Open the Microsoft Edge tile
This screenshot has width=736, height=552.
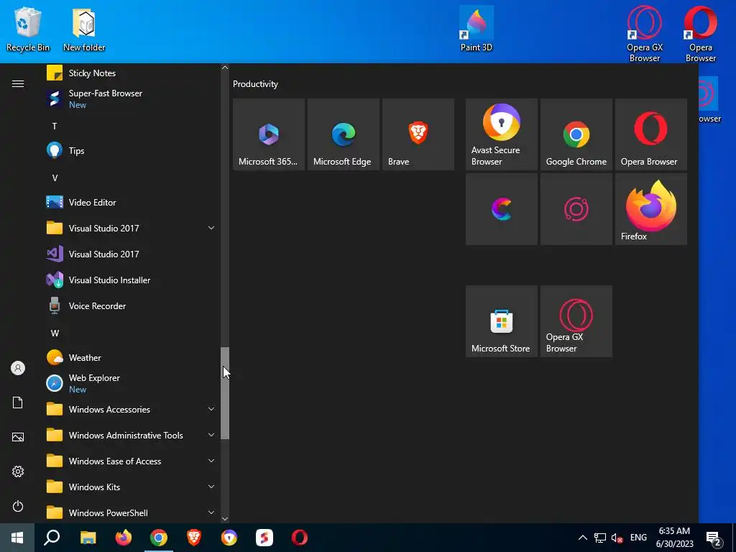pos(343,134)
